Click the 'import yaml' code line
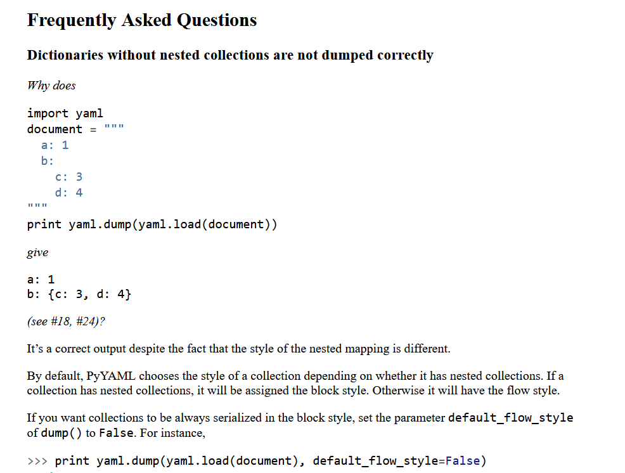This screenshot has width=625, height=473. (65, 113)
